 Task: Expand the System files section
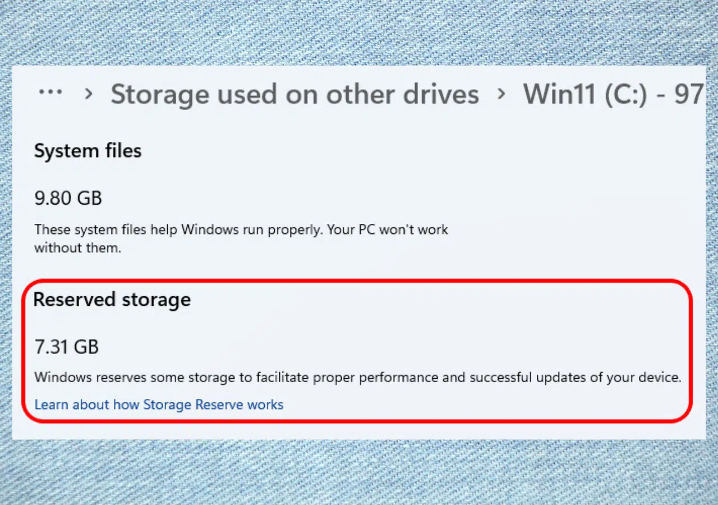point(88,150)
